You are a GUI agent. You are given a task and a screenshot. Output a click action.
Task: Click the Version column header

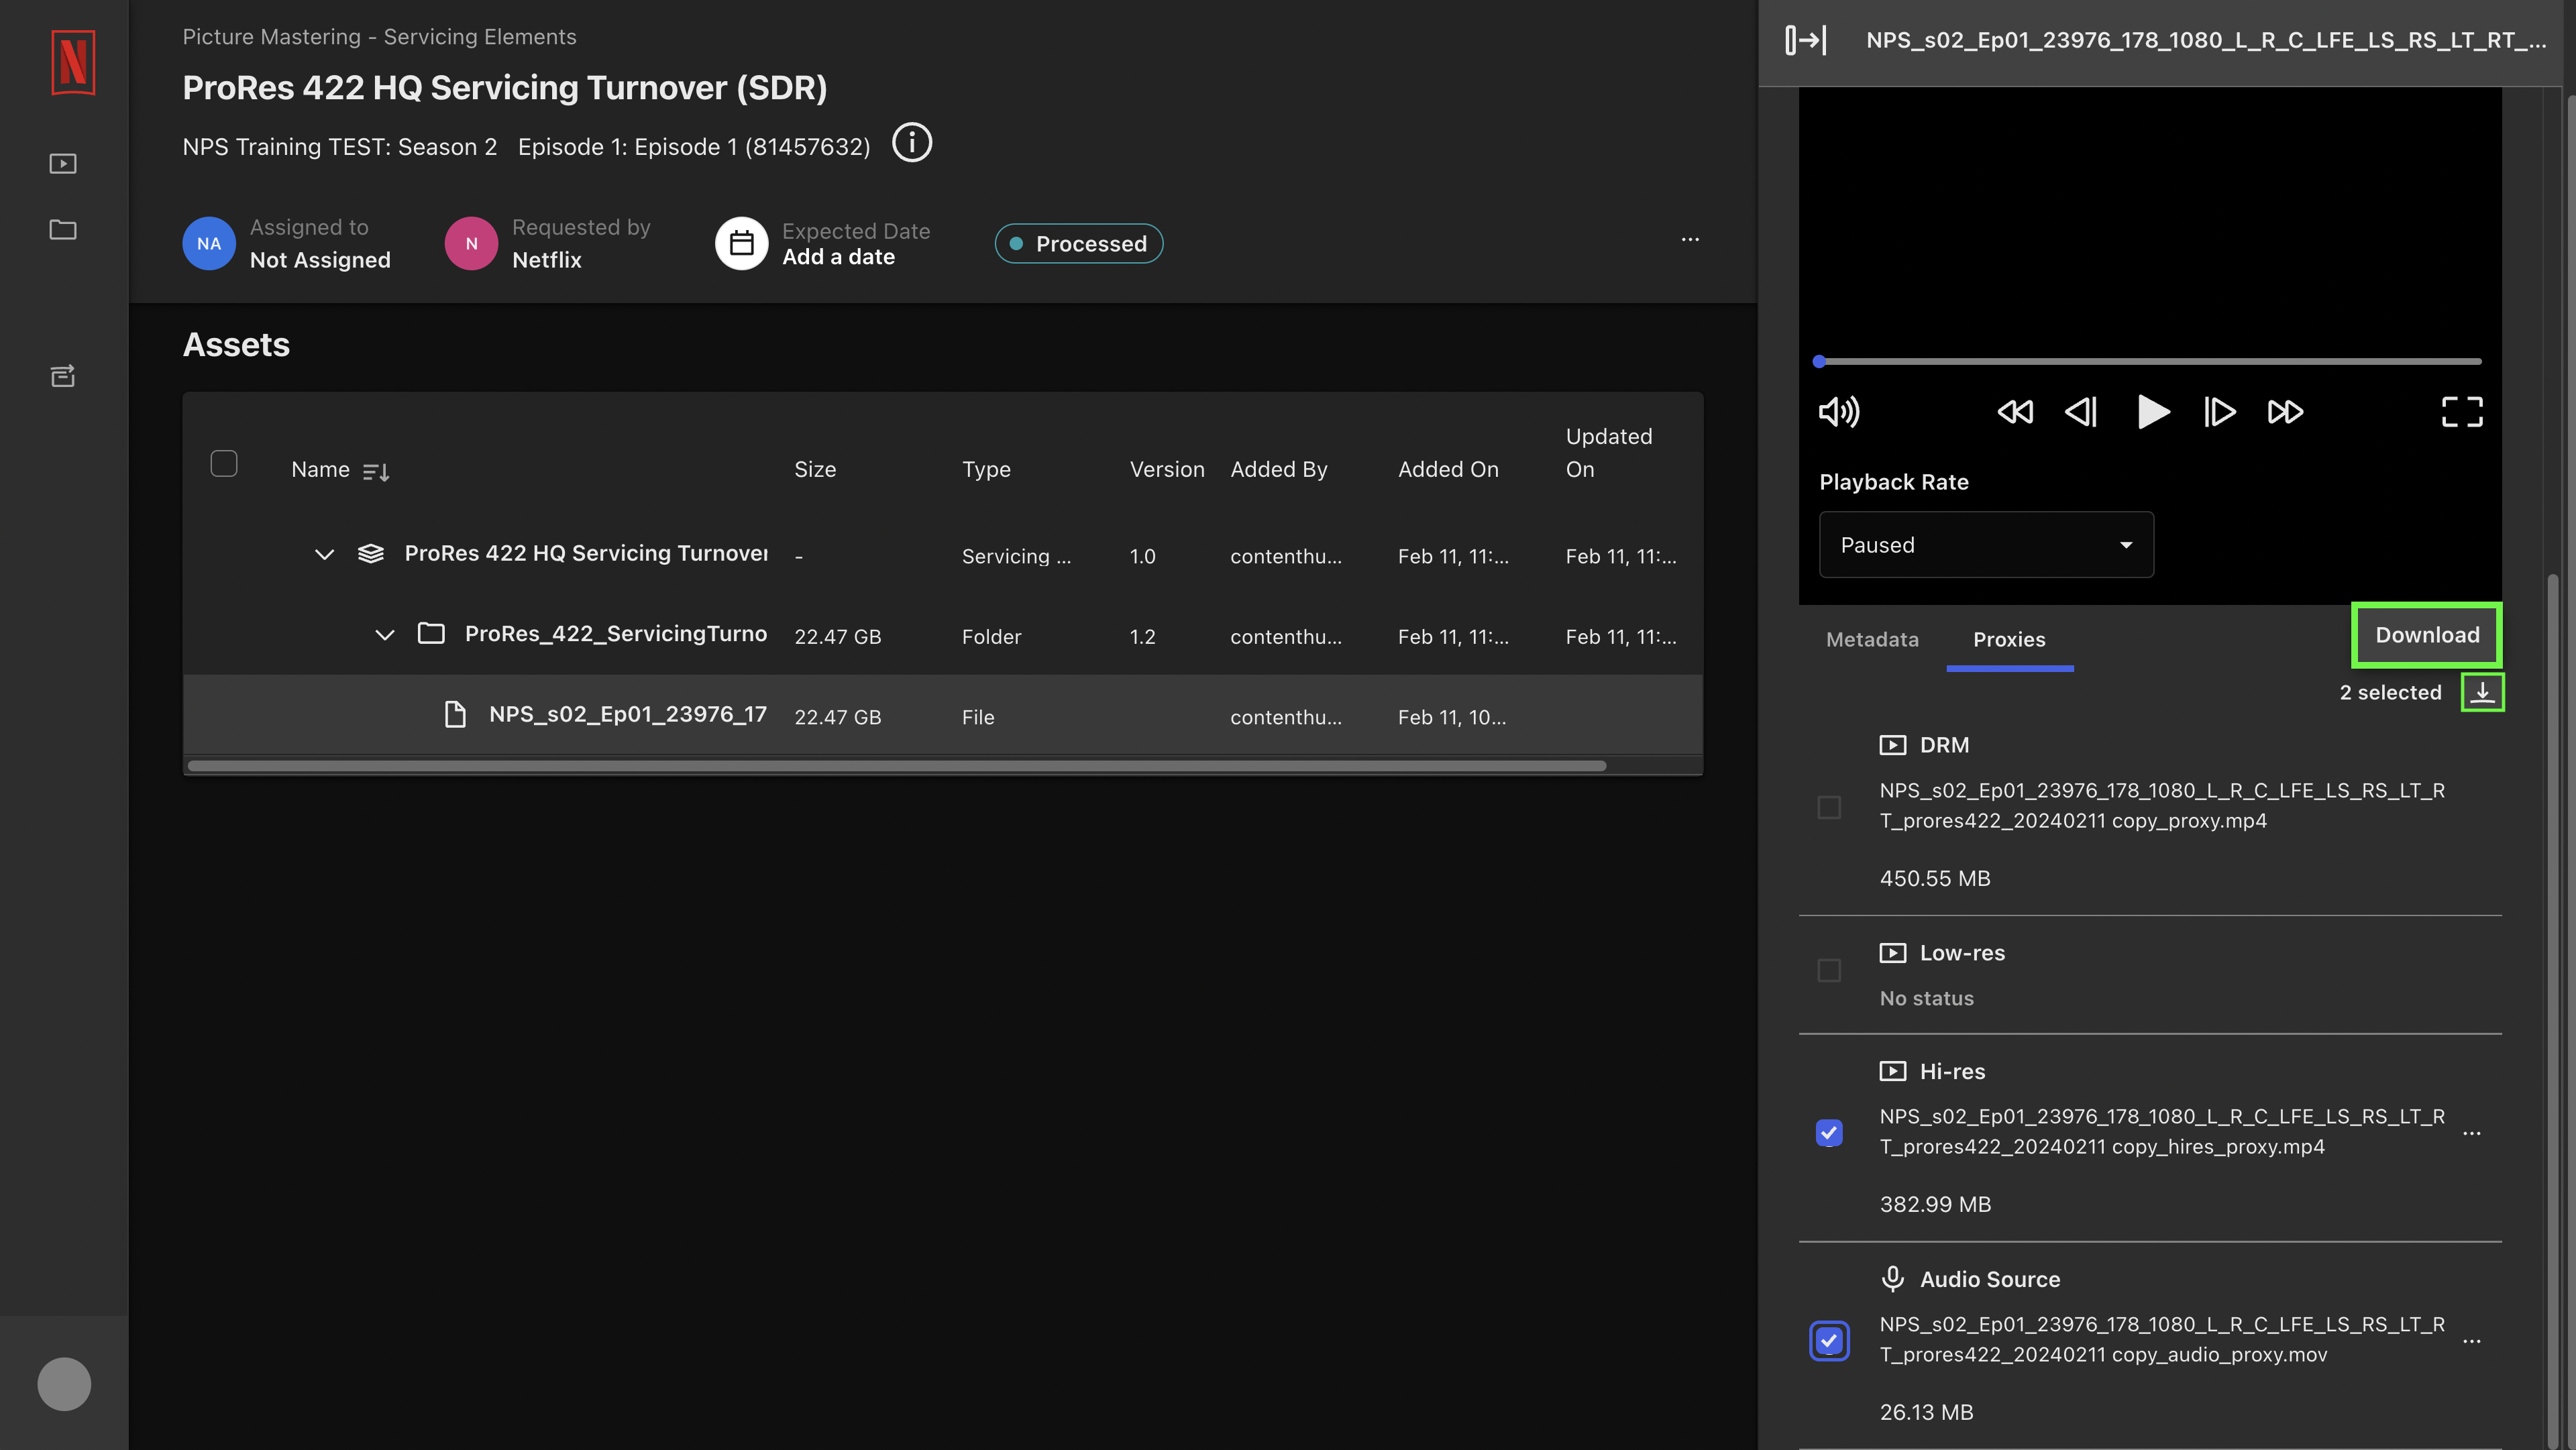(x=1167, y=469)
